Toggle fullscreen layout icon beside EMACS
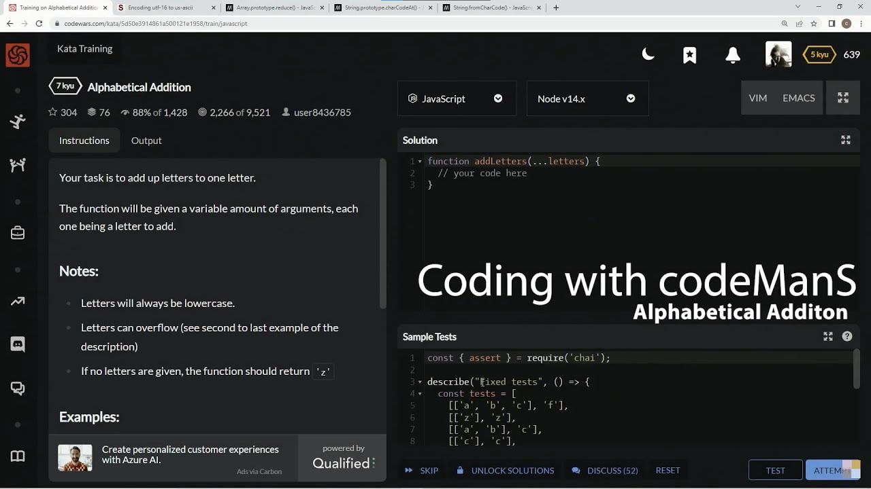 tap(842, 98)
